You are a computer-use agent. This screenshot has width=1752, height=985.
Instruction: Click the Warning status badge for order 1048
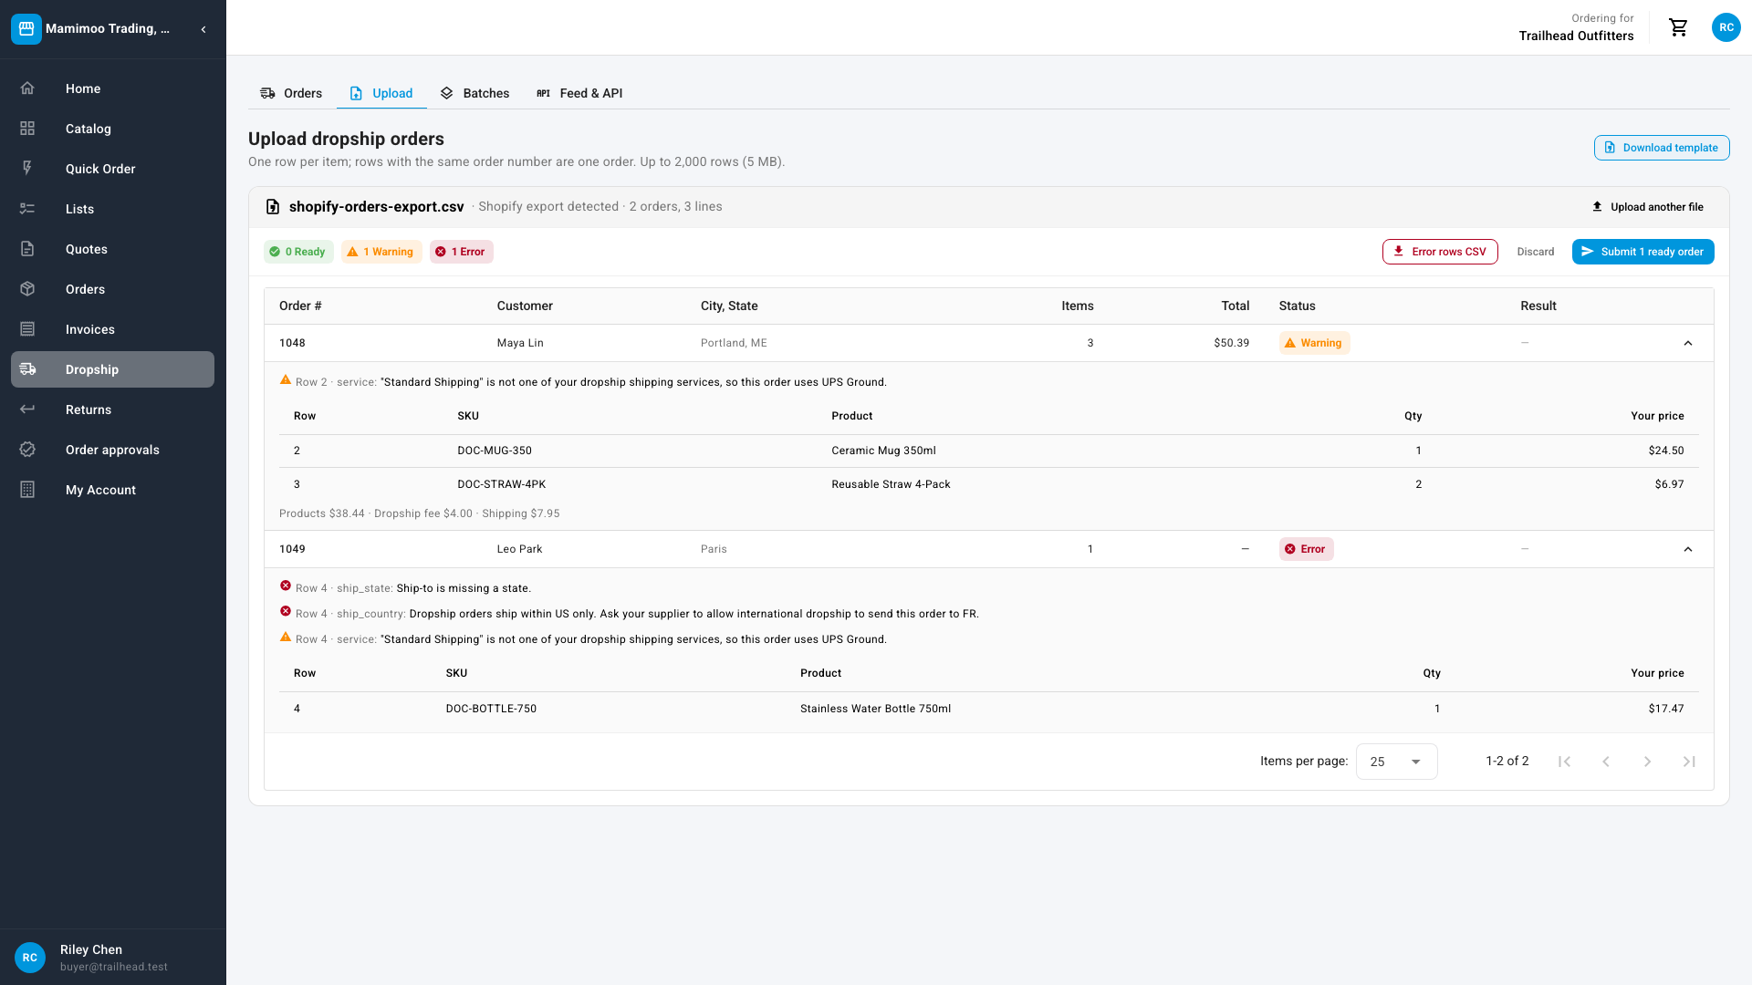pos(1314,343)
